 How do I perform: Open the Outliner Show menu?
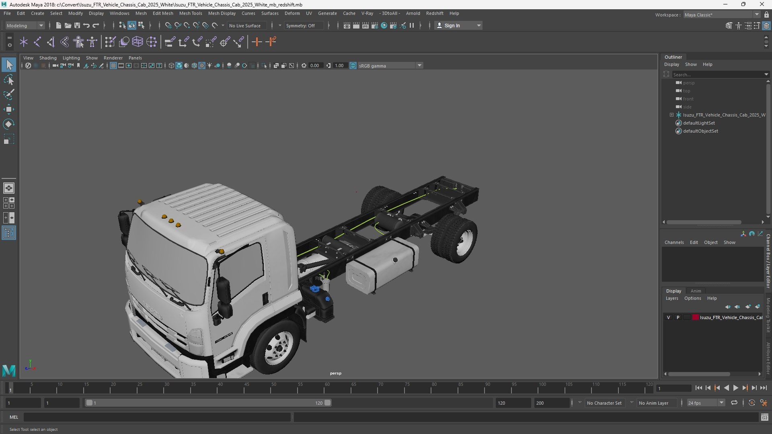pyautogui.click(x=691, y=64)
